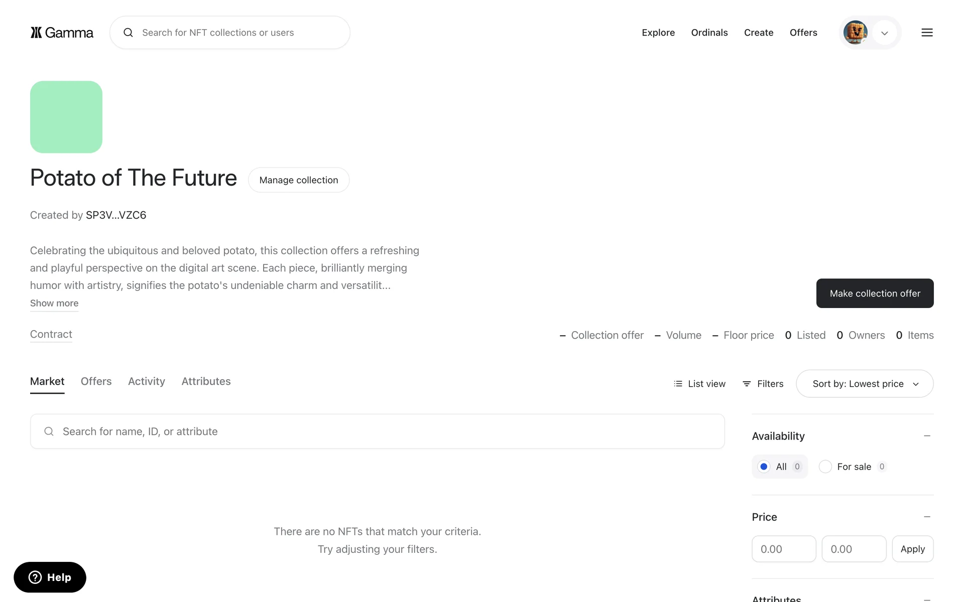The image size is (964, 602).
Task: Click the collection search magnifier icon
Action: coord(49,431)
